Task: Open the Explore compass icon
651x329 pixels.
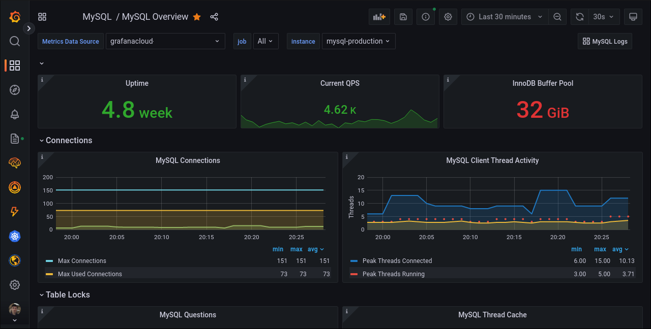Action: click(15, 89)
